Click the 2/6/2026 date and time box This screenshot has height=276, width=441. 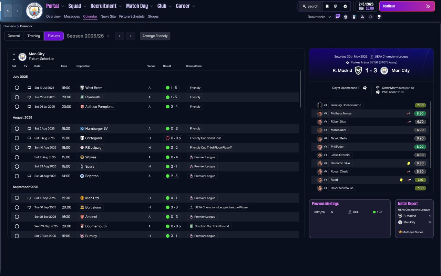pyautogui.click(x=366, y=6)
